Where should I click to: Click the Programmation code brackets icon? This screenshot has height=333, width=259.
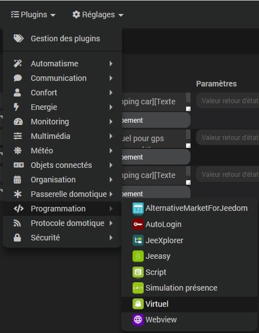[19, 209]
